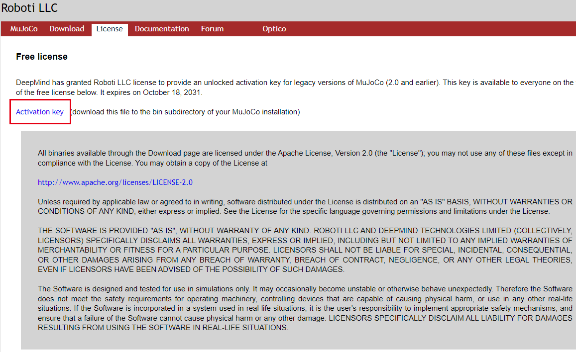
Task: Open the Optico tab
Action: point(274,29)
